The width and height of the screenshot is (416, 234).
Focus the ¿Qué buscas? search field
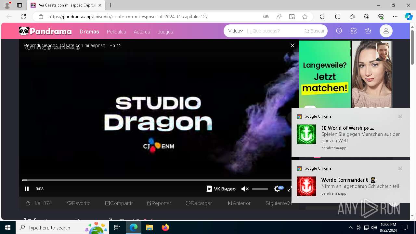coord(275,31)
